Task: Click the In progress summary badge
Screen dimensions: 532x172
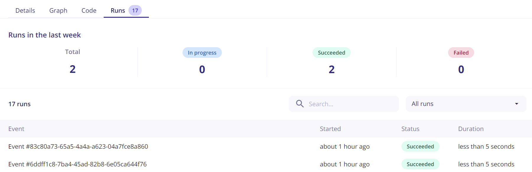Action: pos(202,53)
